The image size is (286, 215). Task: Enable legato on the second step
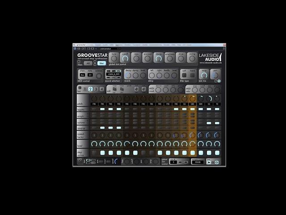(x=102, y=109)
